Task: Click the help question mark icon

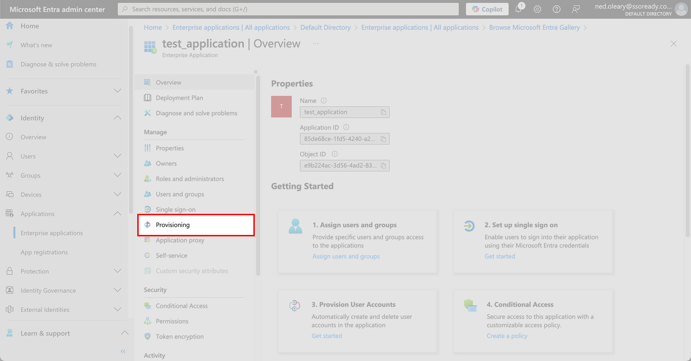Action: 557,9
